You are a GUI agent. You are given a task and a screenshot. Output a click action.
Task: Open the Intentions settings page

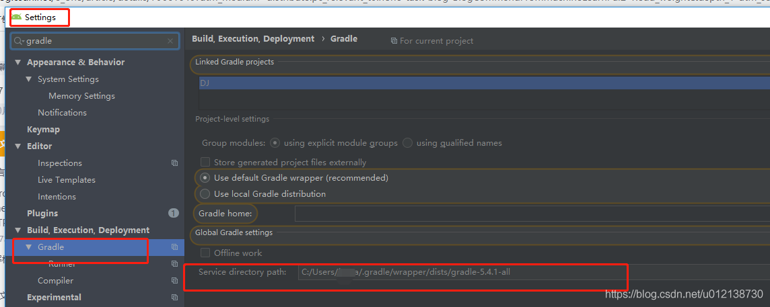[x=57, y=197]
